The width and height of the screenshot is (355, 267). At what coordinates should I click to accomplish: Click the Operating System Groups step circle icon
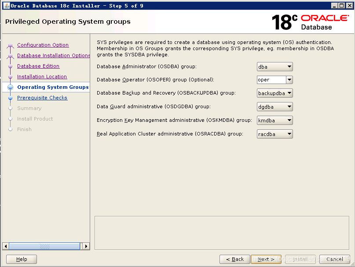tap(10, 87)
